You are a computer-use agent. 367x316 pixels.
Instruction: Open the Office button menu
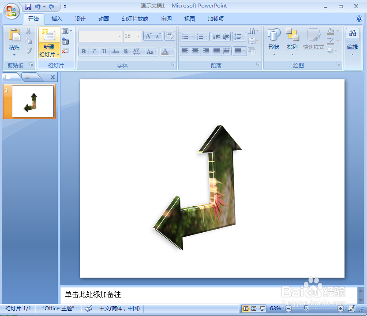[x=11, y=11]
